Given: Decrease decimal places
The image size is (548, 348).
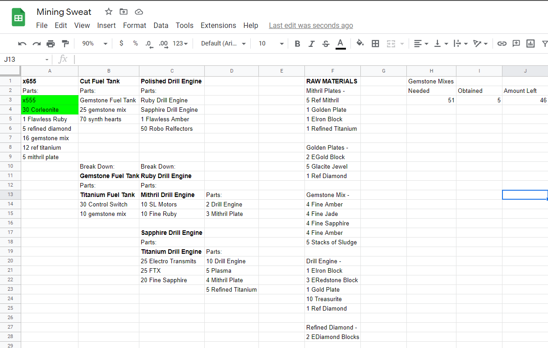Looking at the screenshot, I should click(149, 43).
